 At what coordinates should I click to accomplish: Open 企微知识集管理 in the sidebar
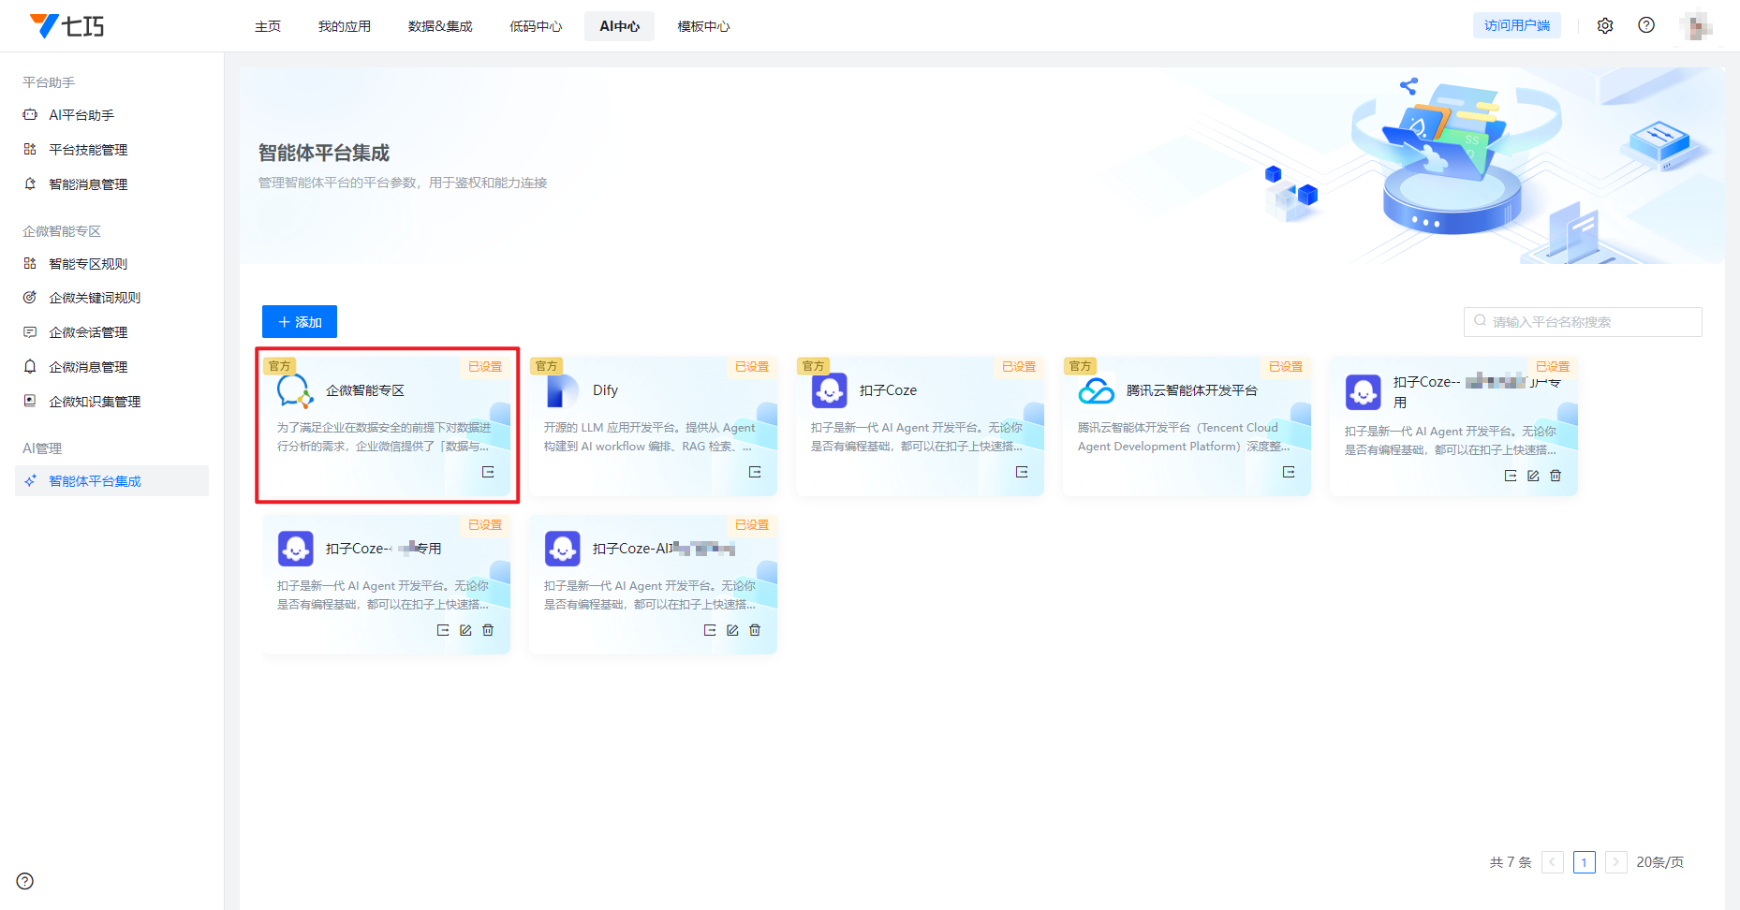(x=95, y=402)
